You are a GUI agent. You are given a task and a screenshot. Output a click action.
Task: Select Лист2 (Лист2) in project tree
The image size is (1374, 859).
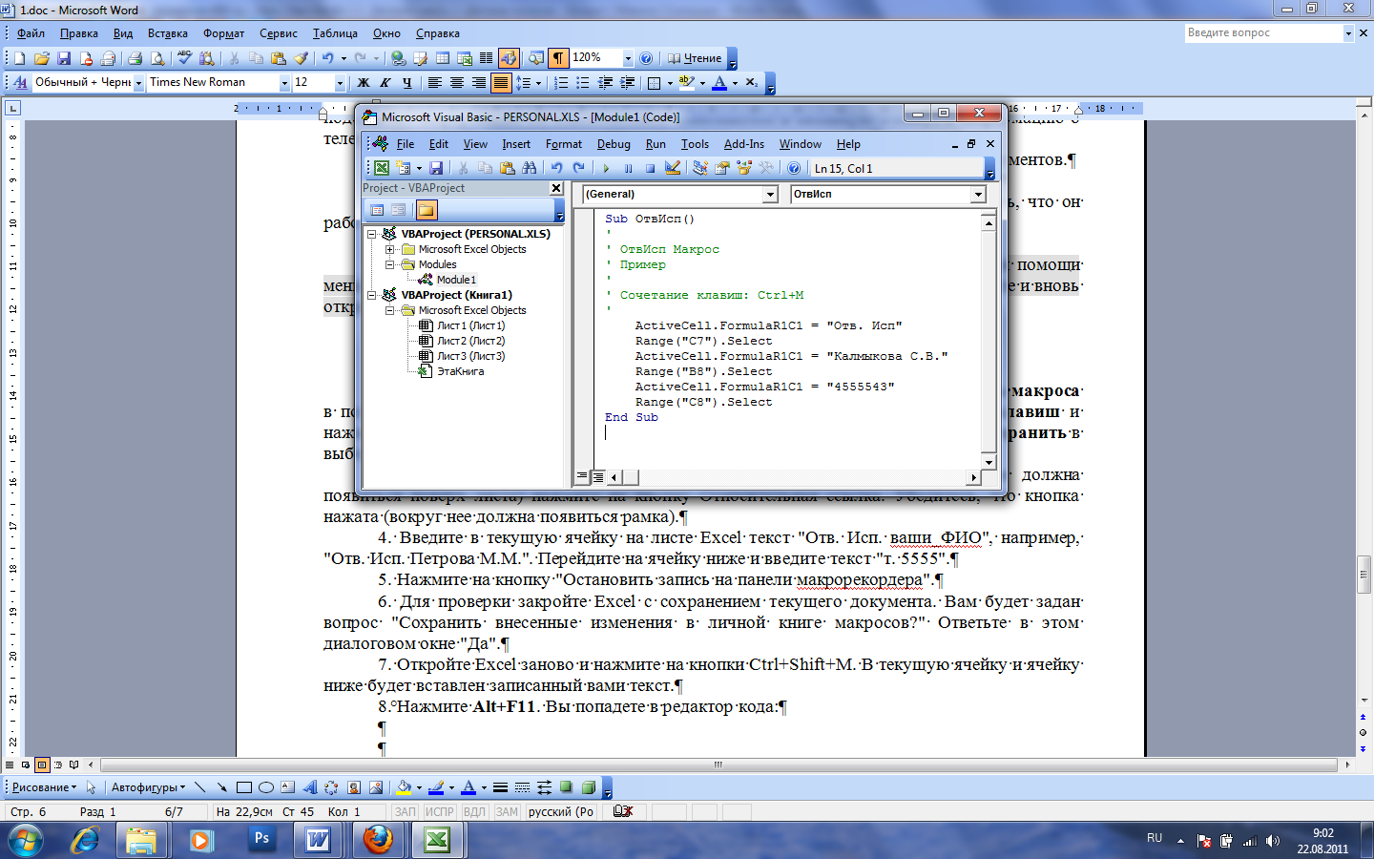point(471,341)
